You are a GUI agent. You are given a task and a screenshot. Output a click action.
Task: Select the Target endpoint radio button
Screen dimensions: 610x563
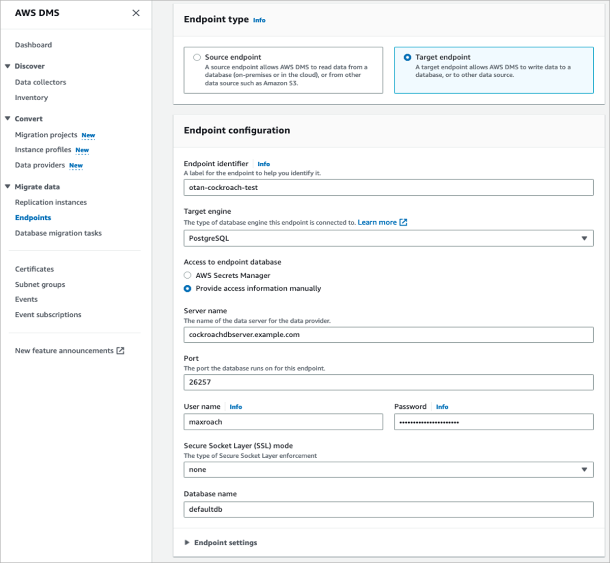point(407,57)
